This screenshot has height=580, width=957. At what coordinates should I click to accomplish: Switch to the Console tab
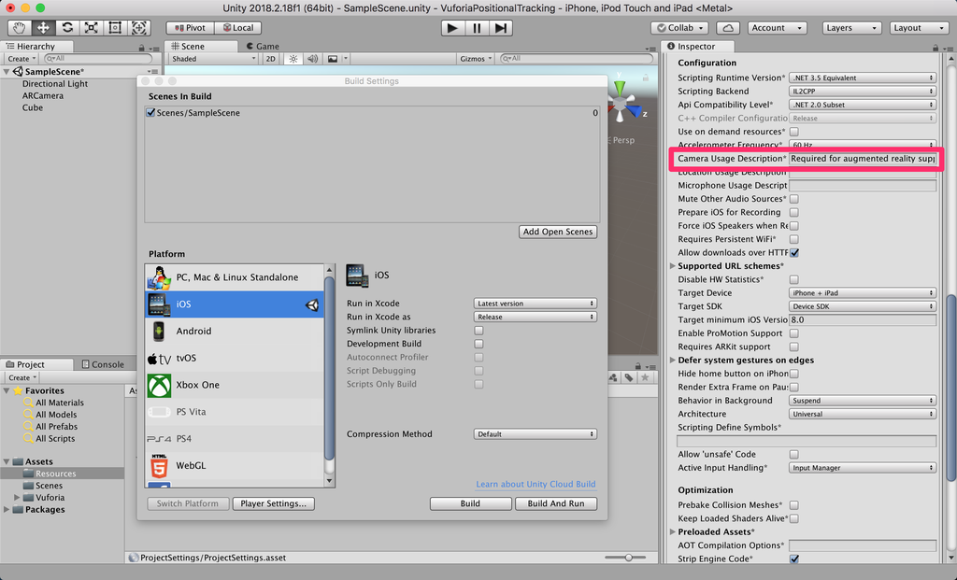pyautogui.click(x=103, y=364)
